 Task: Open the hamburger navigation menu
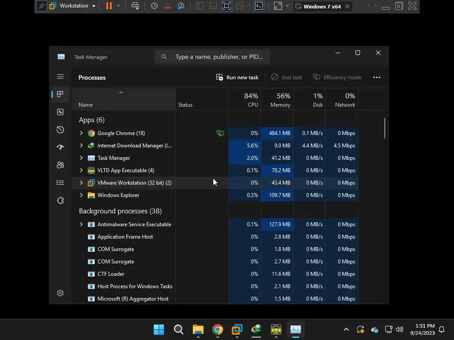click(x=60, y=77)
